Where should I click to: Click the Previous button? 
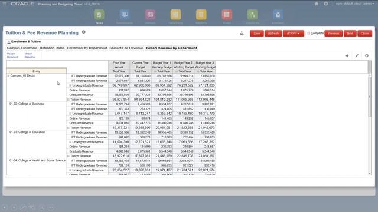(334, 33)
